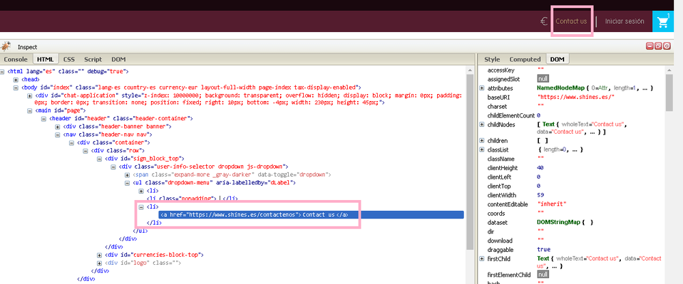Screen dimensions: 683x284
Task: Click the firstElementChild null value
Action: pyautogui.click(x=543, y=275)
